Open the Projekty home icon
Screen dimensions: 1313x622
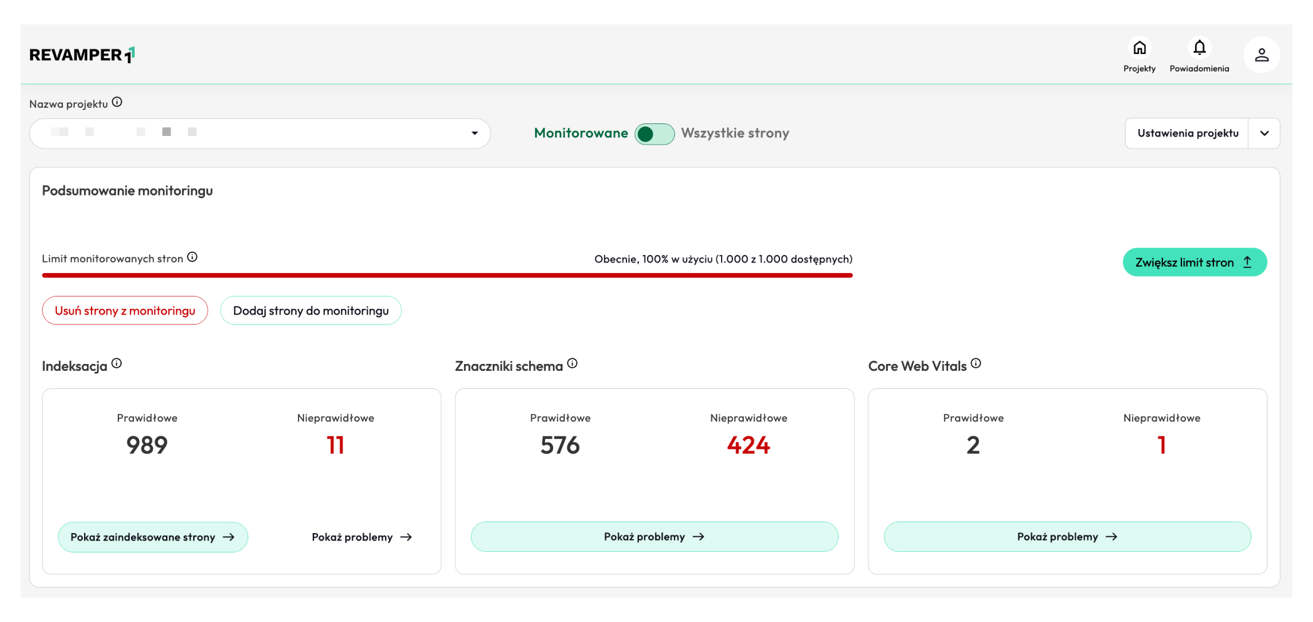pyautogui.click(x=1139, y=49)
